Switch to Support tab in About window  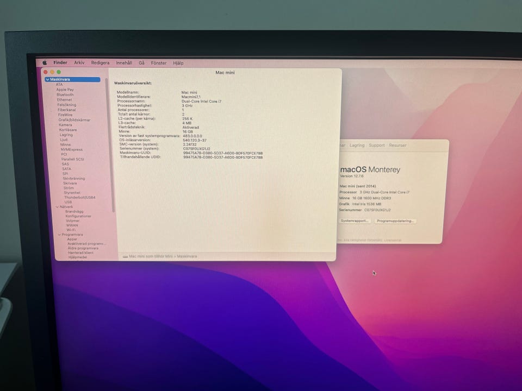[x=376, y=146]
